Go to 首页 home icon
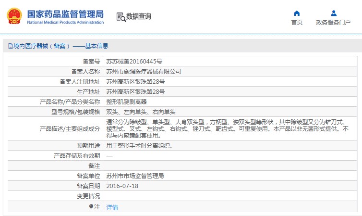Viewport: 362px width, 216px height. 297,13
